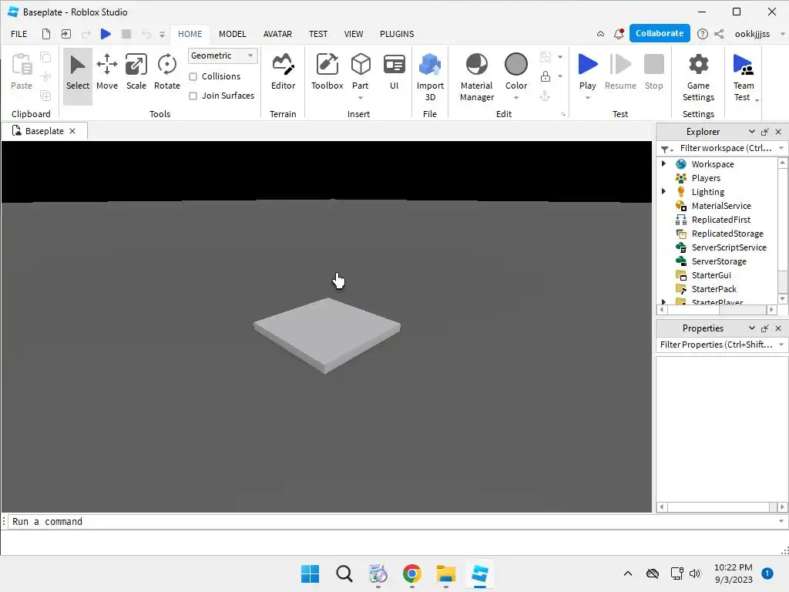789x592 pixels.
Task: Expand the Workspace tree node
Action: (663, 163)
